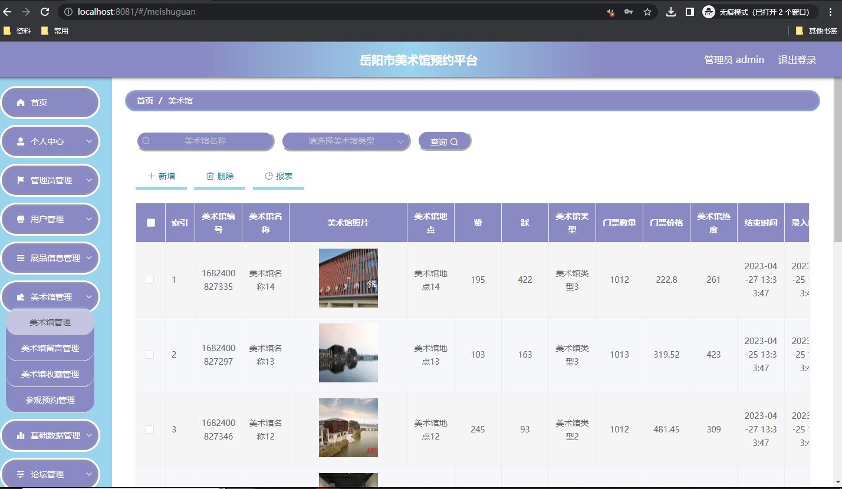Open the 资料 bookmark folder
The width and height of the screenshot is (842, 489).
17,31
